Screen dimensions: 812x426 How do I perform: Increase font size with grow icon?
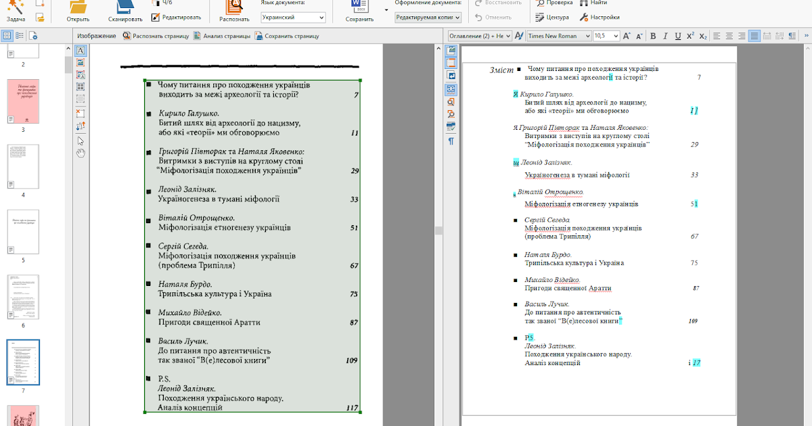coord(627,36)
